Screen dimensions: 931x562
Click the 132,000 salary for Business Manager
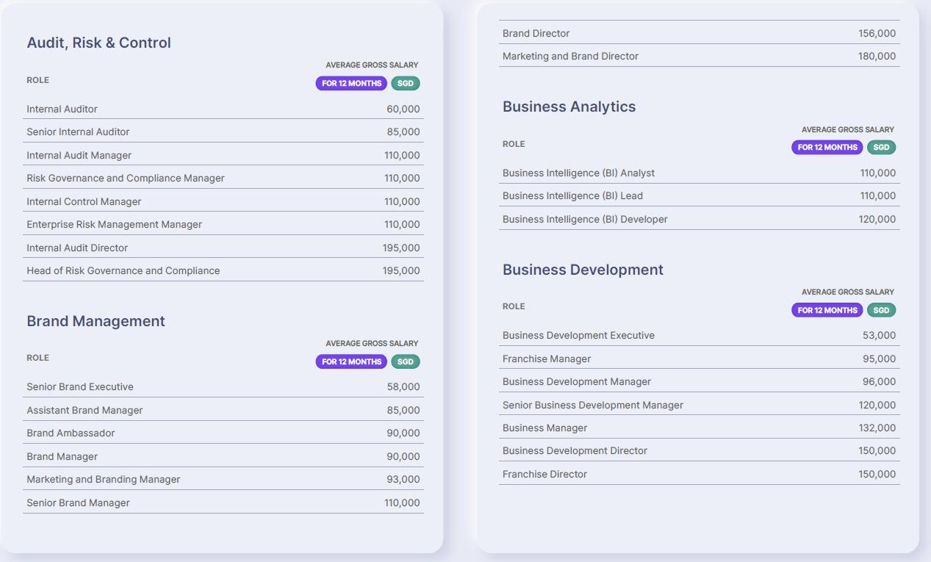click(x=877, y=428)
